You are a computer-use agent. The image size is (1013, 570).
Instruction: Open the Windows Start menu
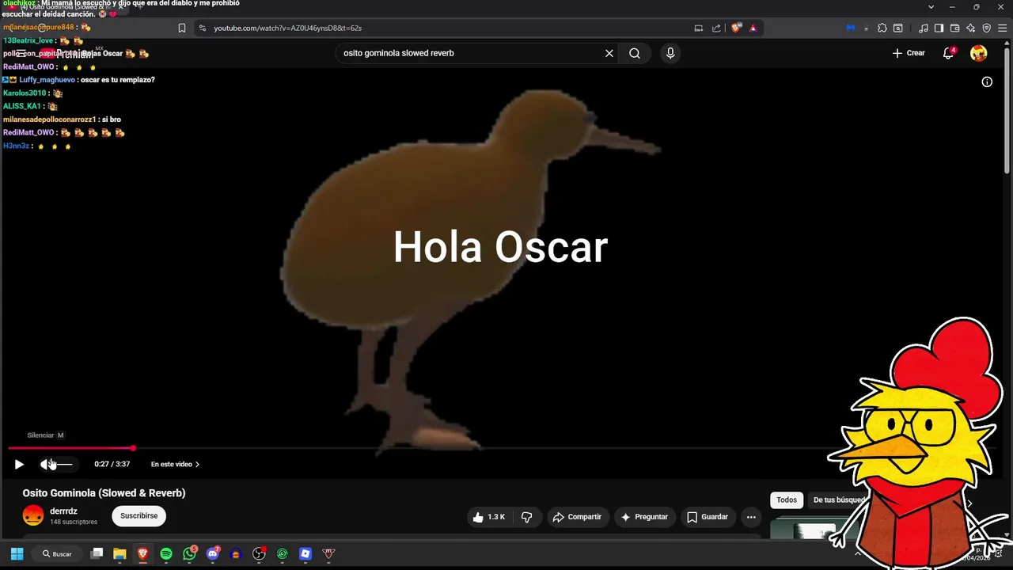[17, 553]
